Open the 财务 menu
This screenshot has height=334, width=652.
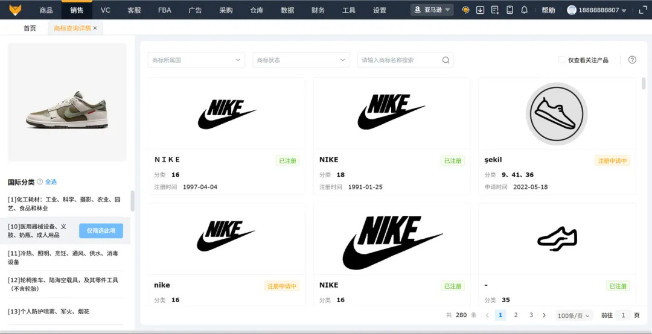(x=318, y=10)
